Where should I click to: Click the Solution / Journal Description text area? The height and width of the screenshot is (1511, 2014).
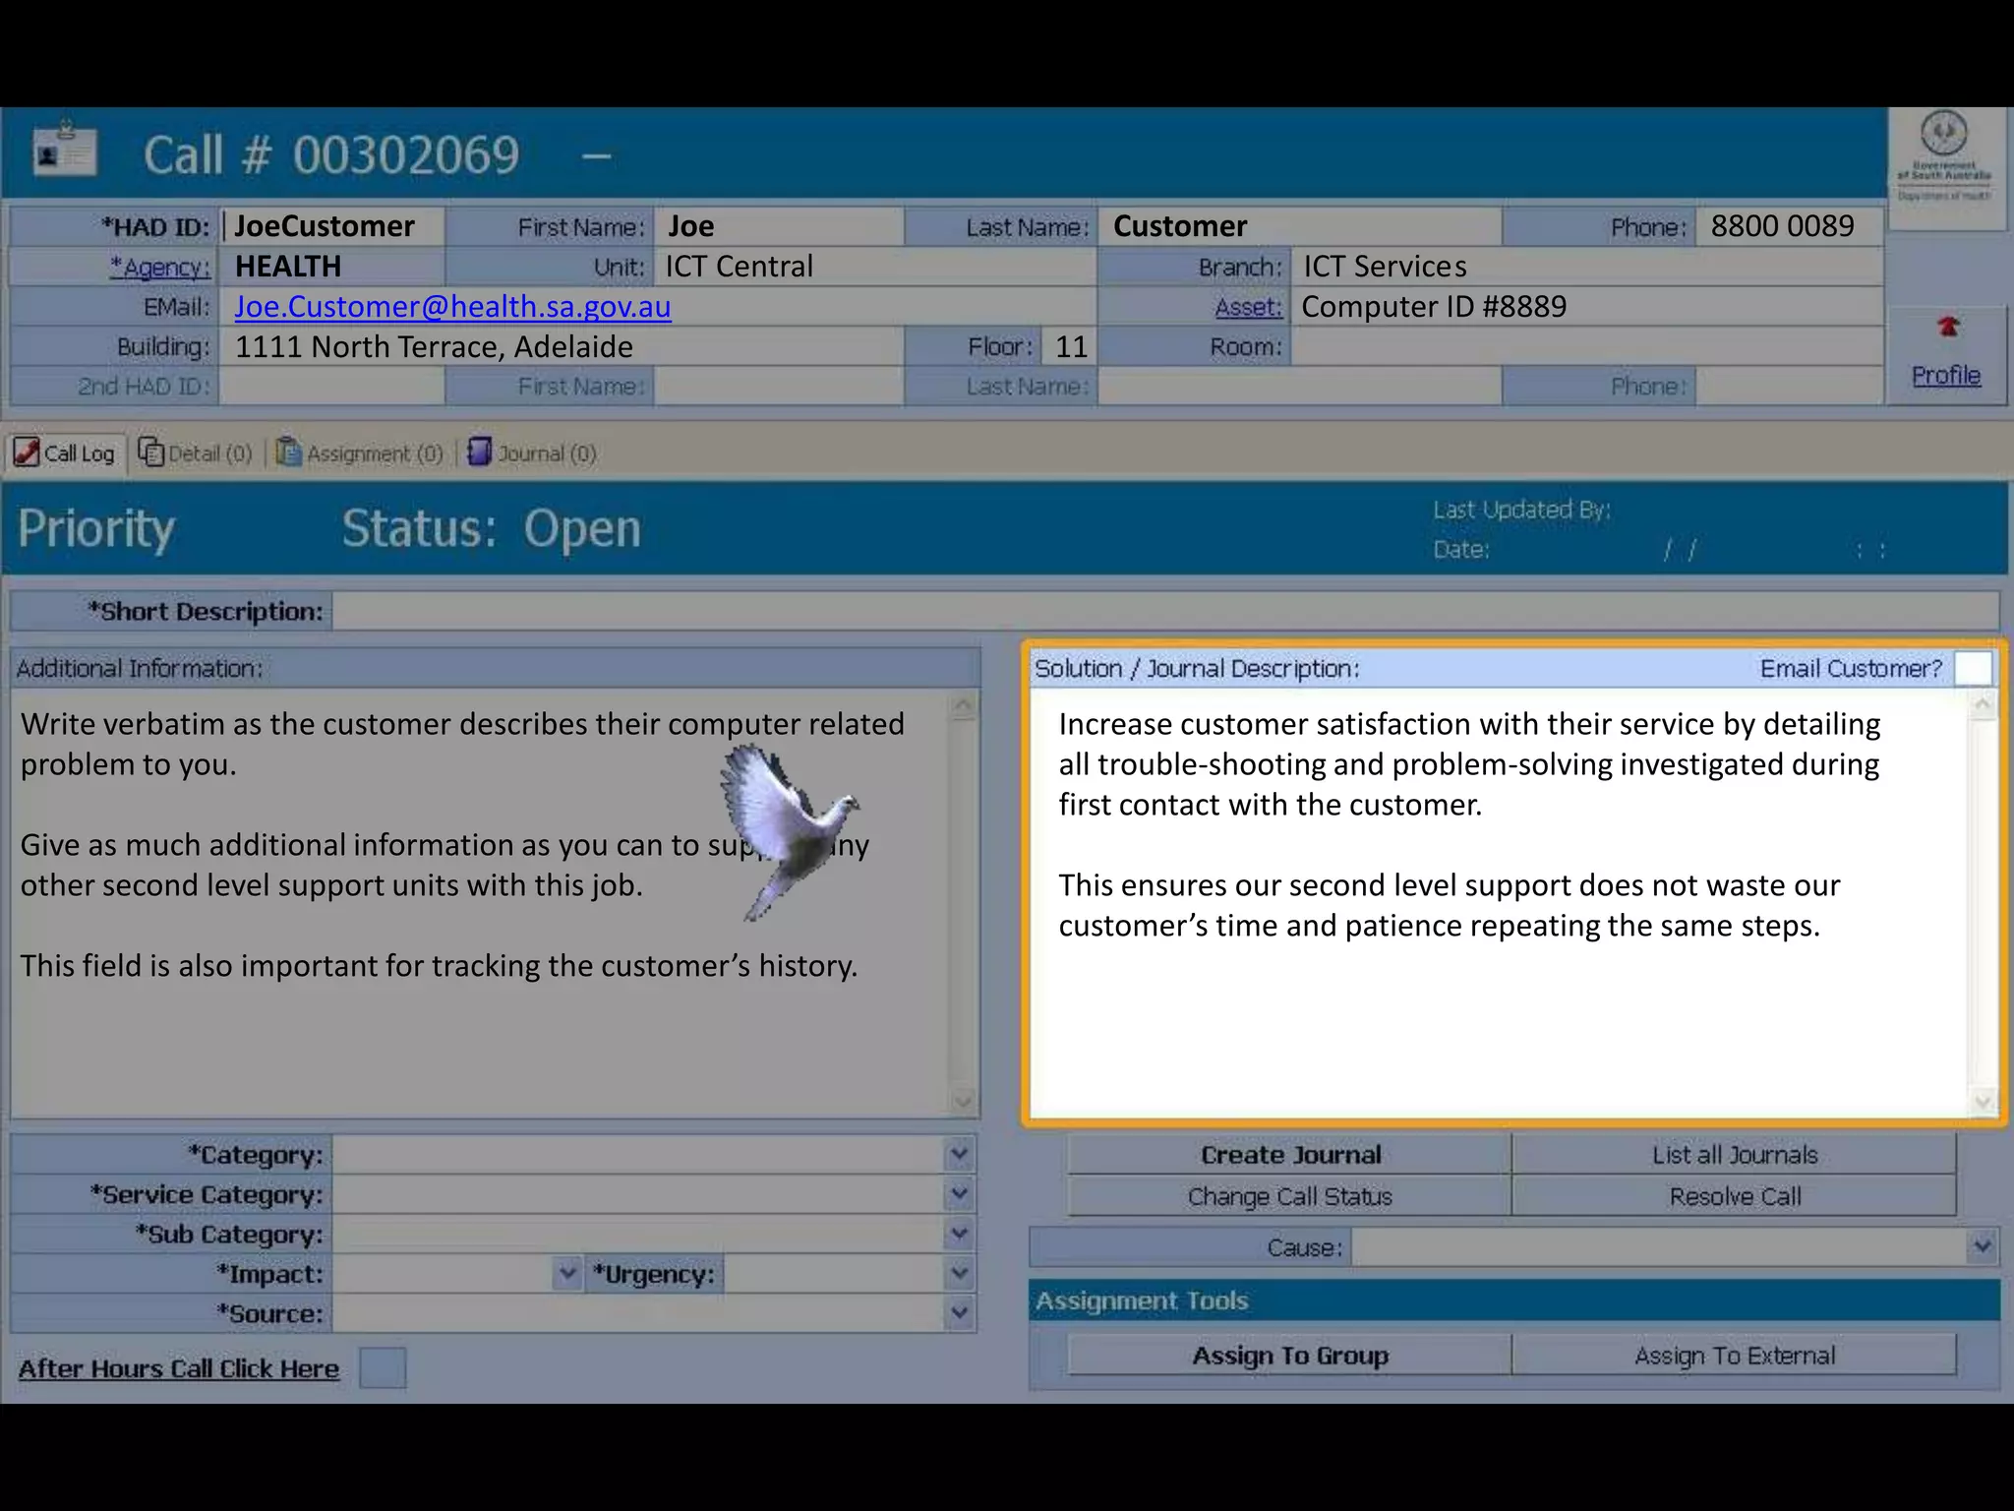(x=1499, y=902)
